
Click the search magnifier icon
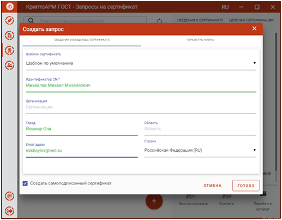(31, 20)
